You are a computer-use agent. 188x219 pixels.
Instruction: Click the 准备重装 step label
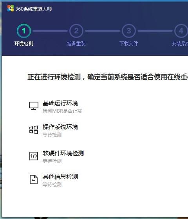(76, 43)
